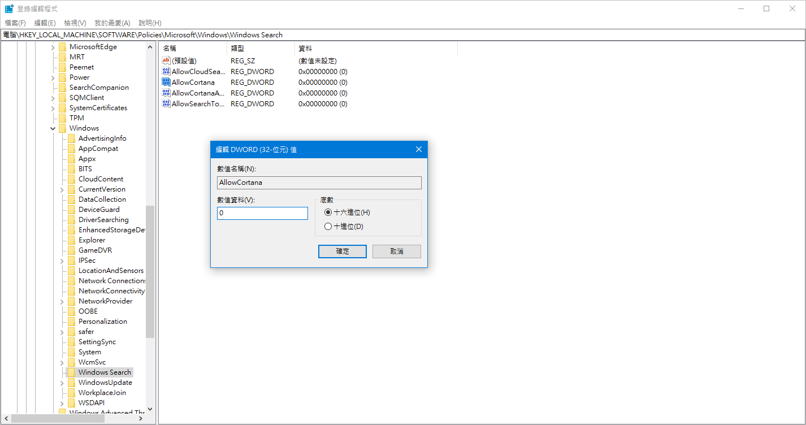Sort by the 名稱 column header

tap(193, 49)
